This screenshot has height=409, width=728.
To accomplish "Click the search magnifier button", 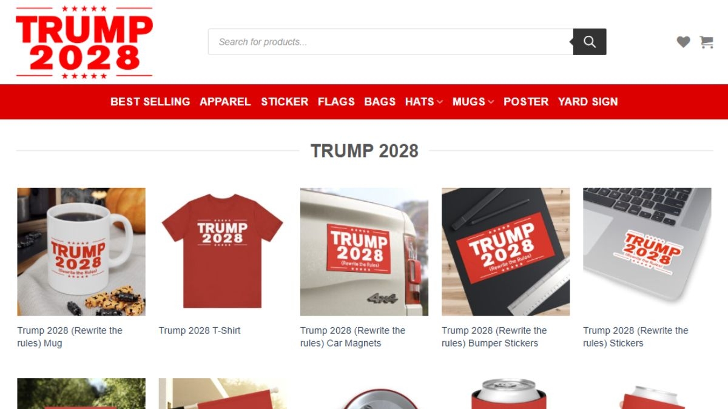I will (590, 42).
